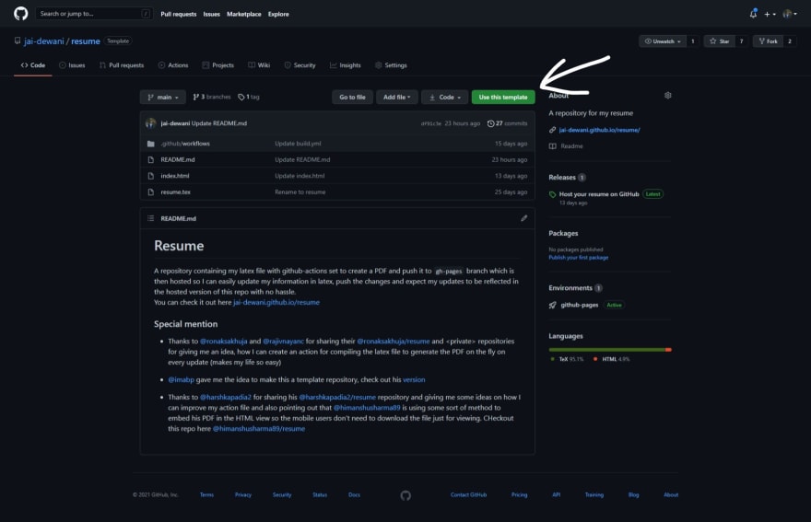Go to Marketplace in header
Viewport: 811px width, 522px height.
click(x=243, y=14)
